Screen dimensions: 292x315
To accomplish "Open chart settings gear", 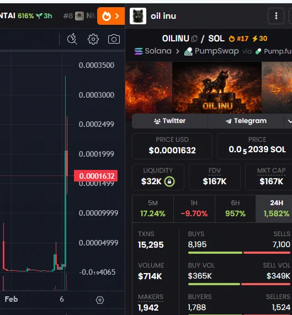I will point(93,39).
